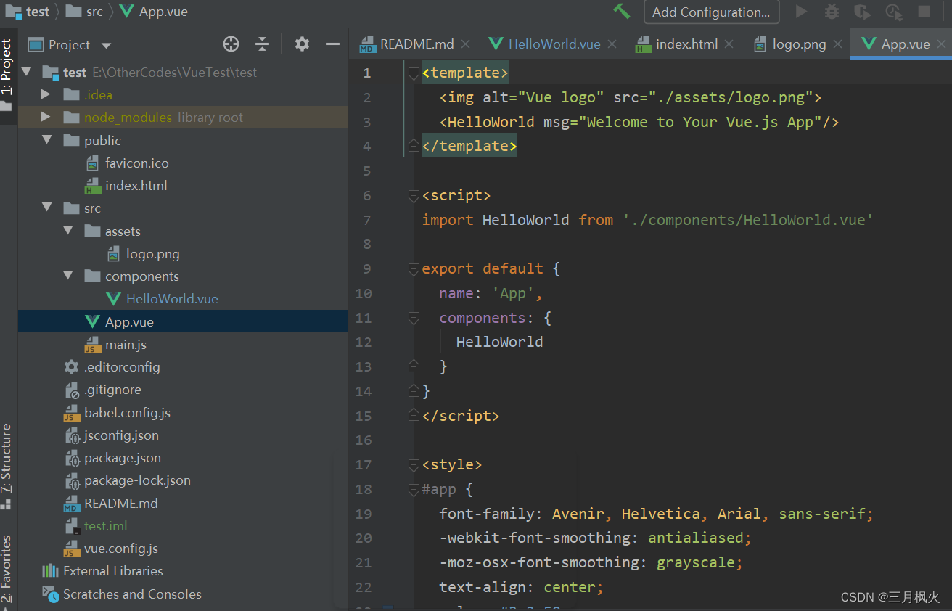Screen dimensions: 952x611
Task: Select test.iml file
Action: click(96, 526)
